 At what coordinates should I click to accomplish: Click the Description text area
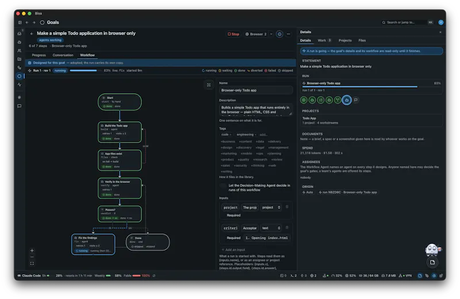point(256,110)
